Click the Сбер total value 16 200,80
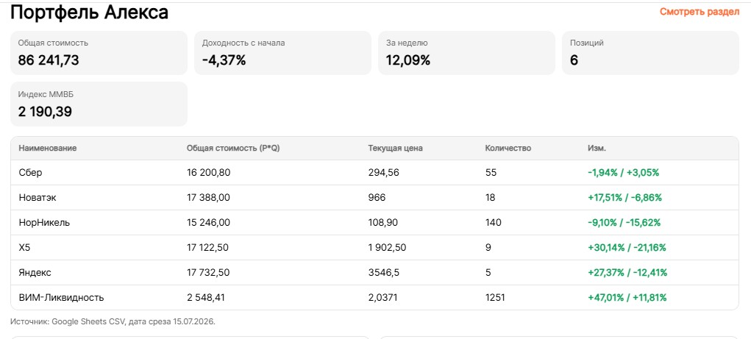The height and width of the screenshot is (339, 751). click(209, 172)
